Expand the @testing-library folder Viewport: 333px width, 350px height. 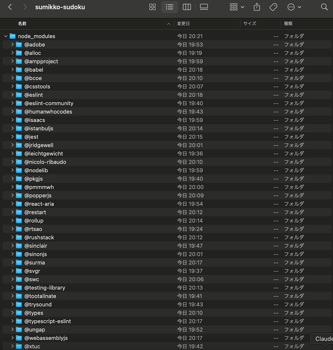12,287
